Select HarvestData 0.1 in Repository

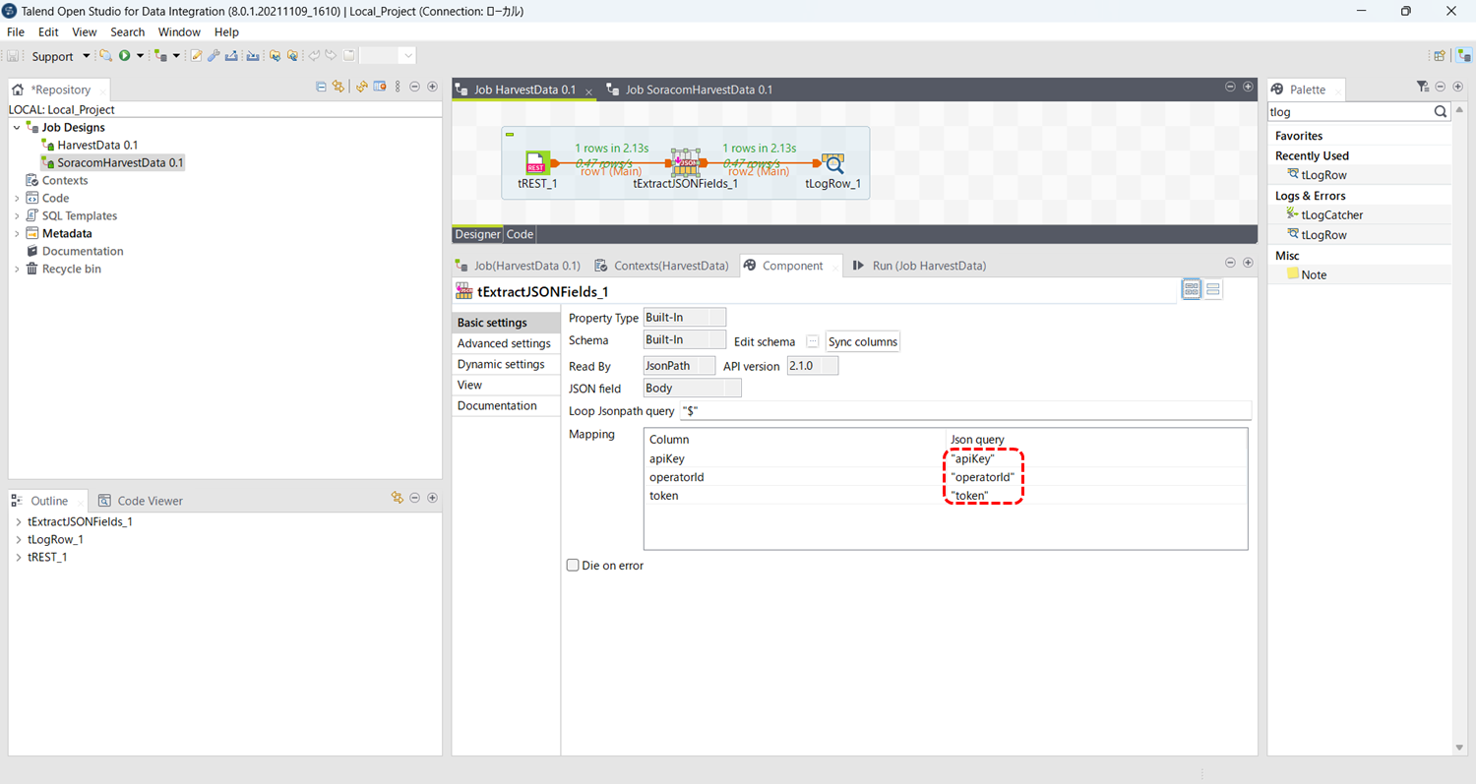coord(96,145)
